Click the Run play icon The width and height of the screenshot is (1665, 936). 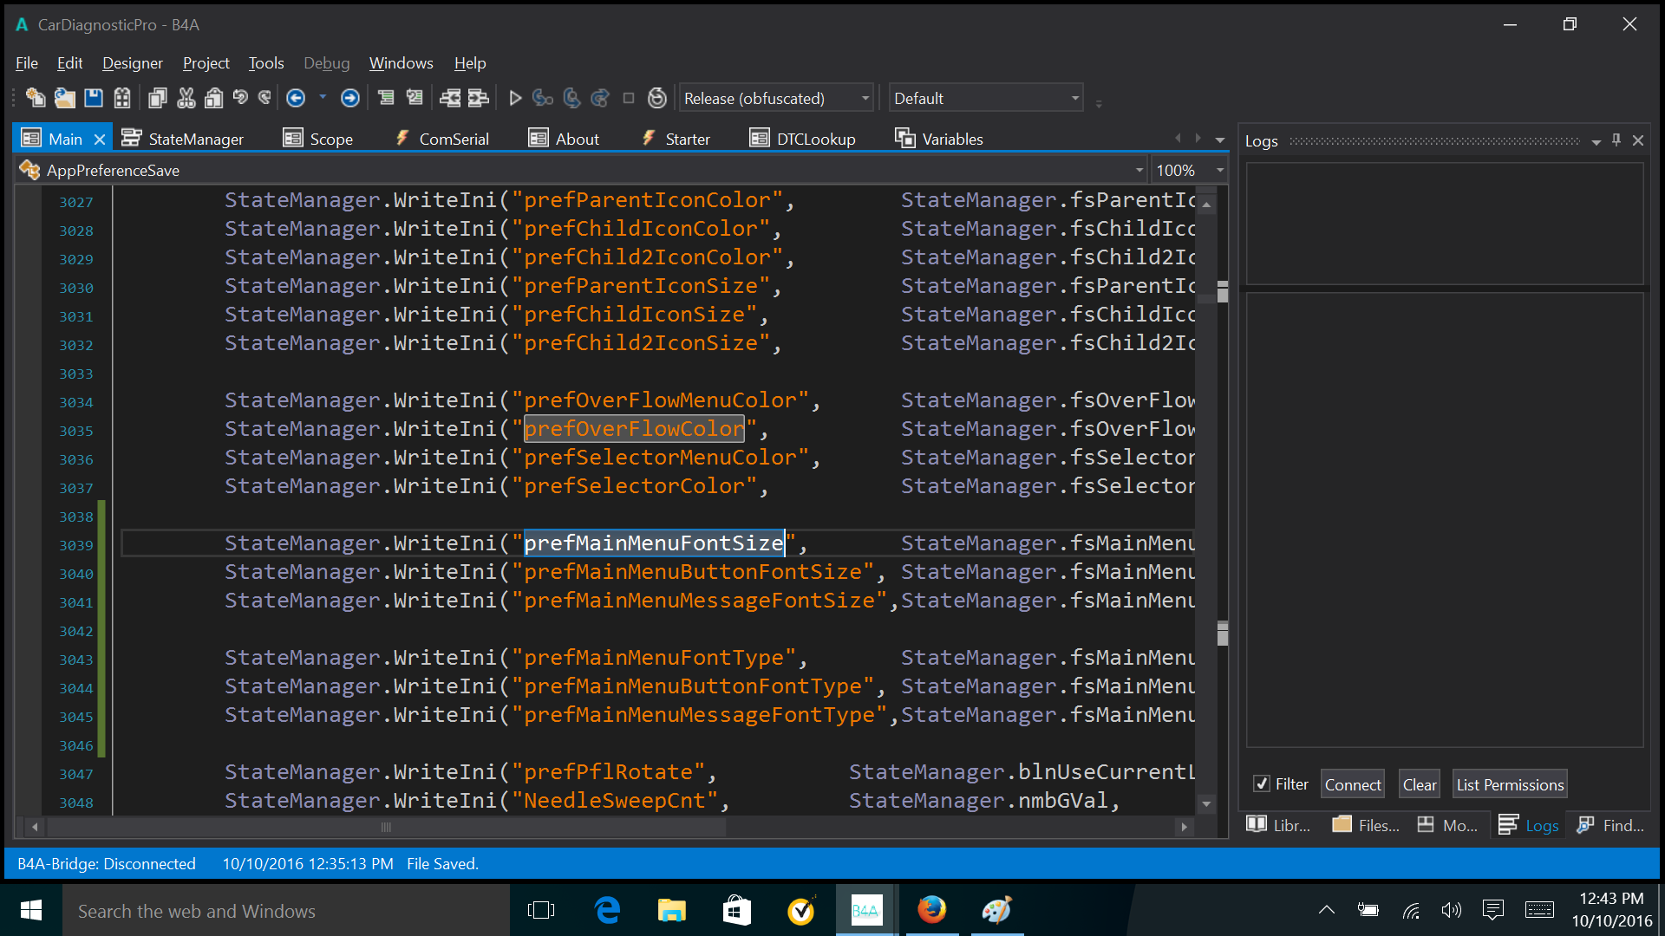pos(515,98)
